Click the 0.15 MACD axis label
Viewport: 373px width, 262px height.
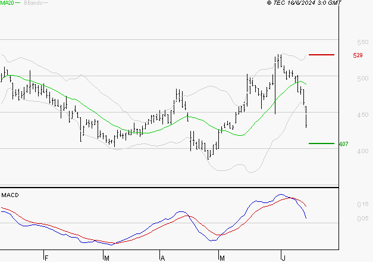point(362,204)
